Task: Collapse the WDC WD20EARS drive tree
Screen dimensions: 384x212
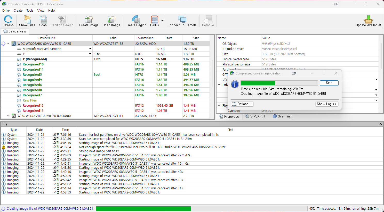Action: [9, 44]
